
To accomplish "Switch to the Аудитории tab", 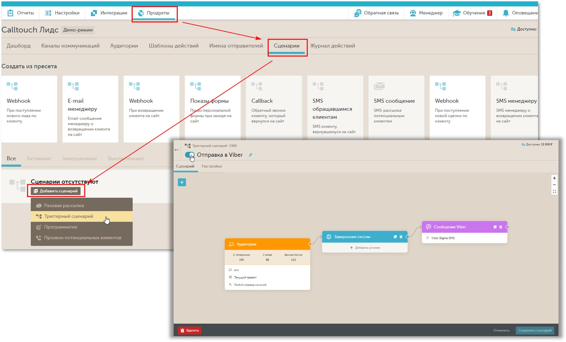I will pos(124,46).
